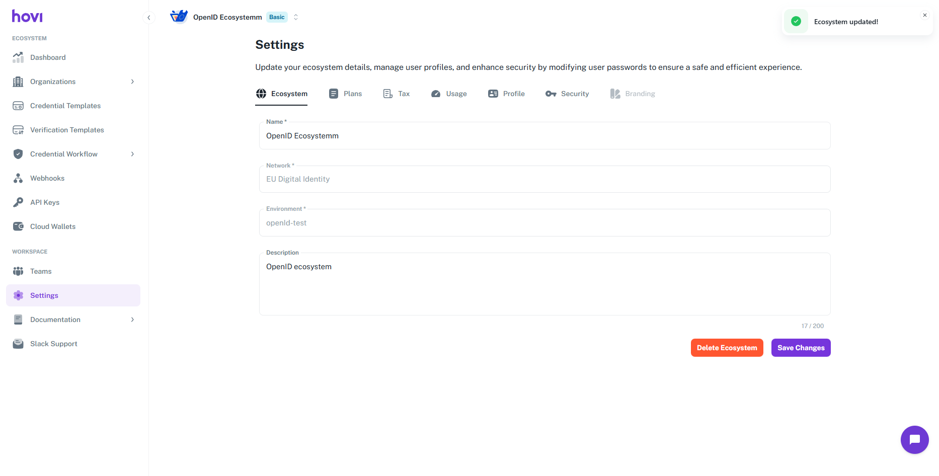Dismiss the Ecosystem updated notification
The image size is (939, 476).
pyautogui.click(x=924, y=15)
